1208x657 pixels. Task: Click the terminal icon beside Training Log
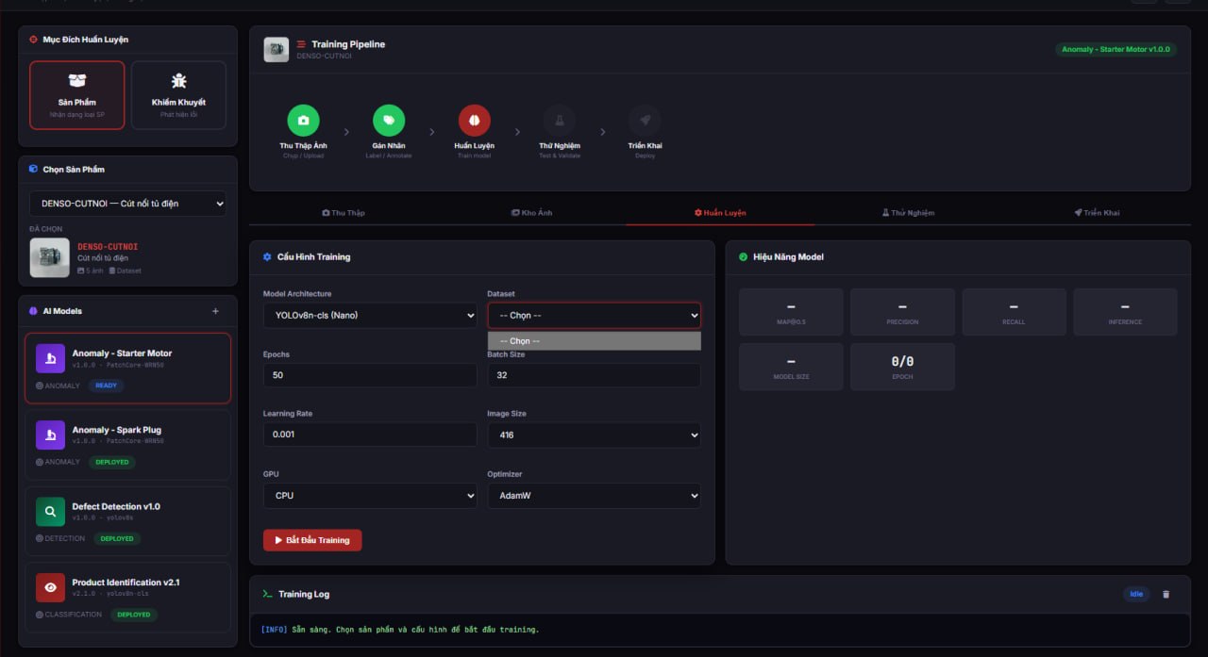click(x=268, y=594)
